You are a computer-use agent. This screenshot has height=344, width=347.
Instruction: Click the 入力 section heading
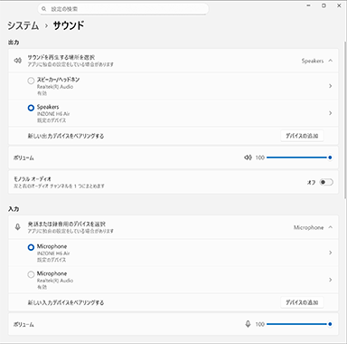[14, 209]
